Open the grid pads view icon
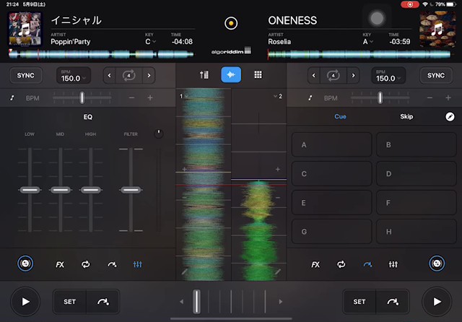This screenshot has width=462, height=322. tap(258, 75)
